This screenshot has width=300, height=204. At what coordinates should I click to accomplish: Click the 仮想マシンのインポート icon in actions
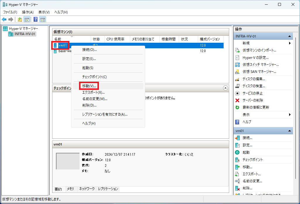237,50
